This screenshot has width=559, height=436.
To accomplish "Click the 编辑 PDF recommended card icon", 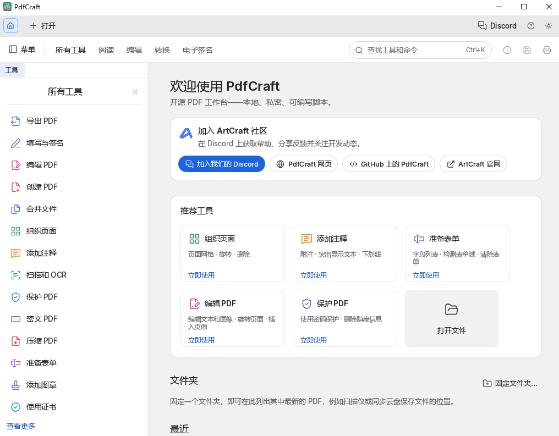I will click(194, 303).
